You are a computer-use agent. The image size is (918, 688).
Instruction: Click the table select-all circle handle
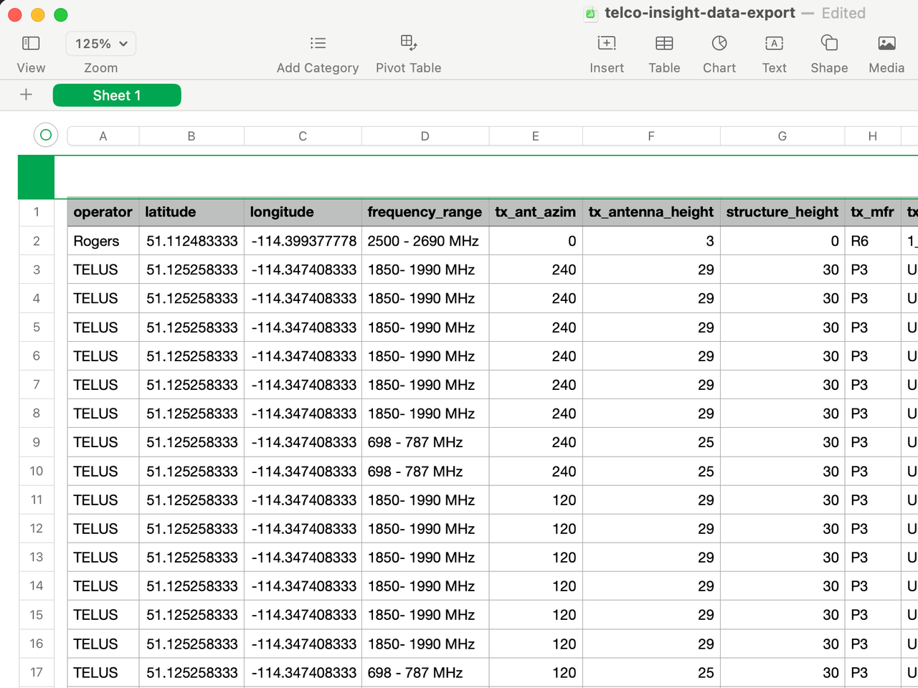click(46, 135)
